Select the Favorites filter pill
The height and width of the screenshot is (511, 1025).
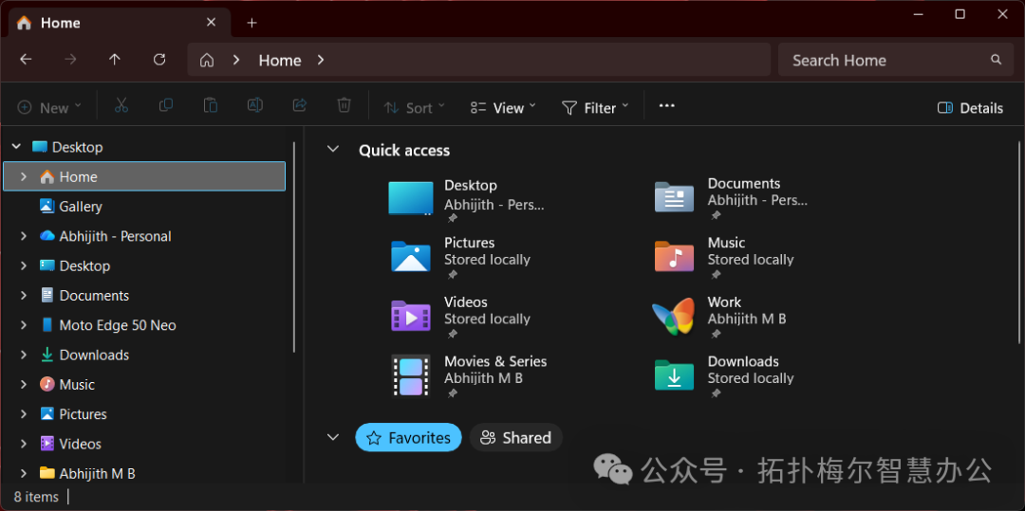(408, 437)
